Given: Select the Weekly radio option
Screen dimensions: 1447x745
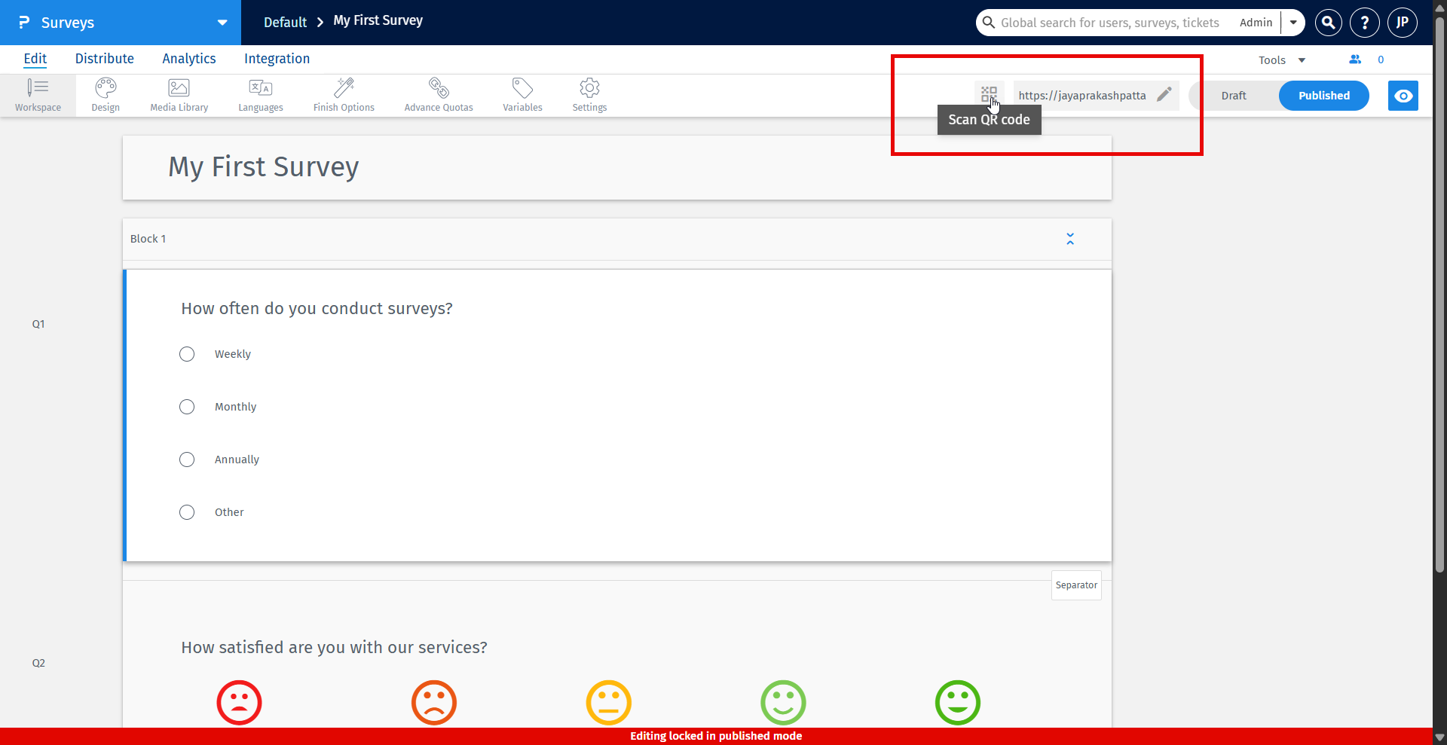Looking at the screenshot, I should point(187,353).
